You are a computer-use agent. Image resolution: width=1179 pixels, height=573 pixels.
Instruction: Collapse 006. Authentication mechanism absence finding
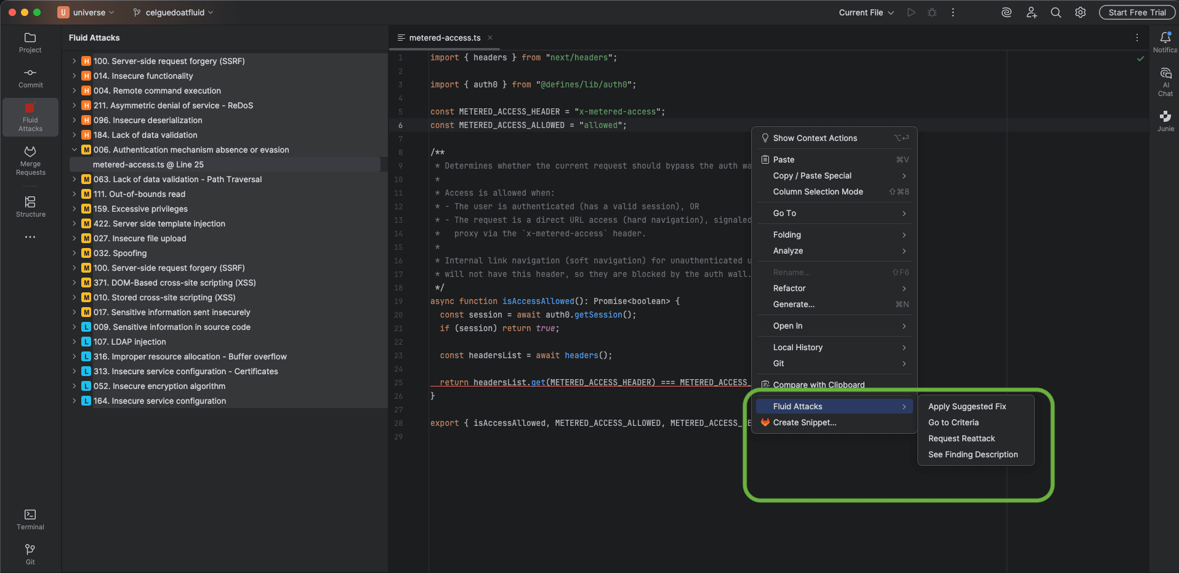[x=74, y=150]
